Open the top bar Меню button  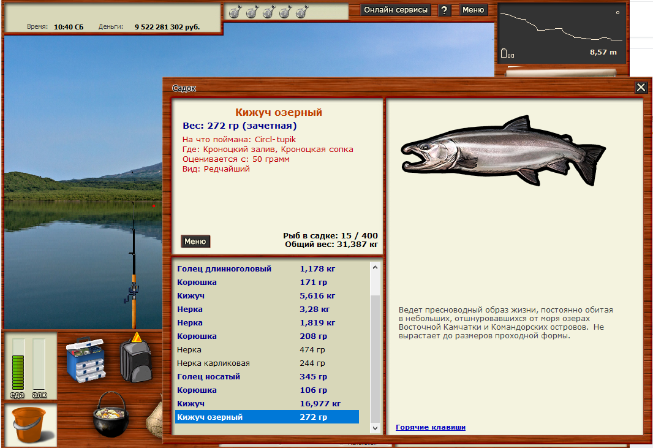[473, 10]
